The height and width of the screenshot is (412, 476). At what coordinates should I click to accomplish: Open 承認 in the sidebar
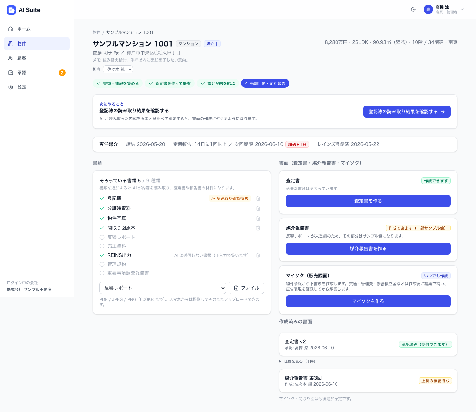37,73
